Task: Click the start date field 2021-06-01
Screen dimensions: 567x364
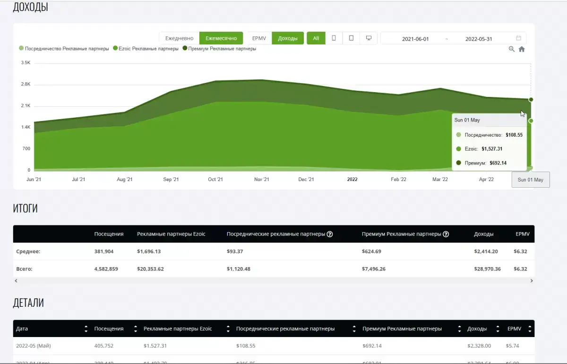Action: point(415,39)
